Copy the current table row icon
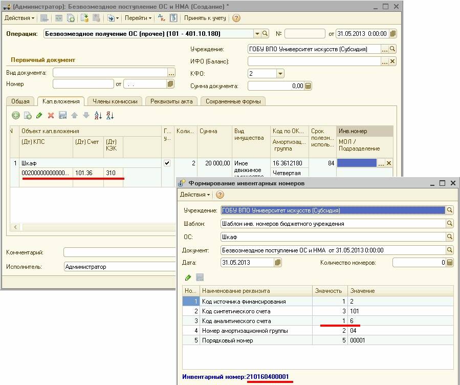Viewport: 460px width, 385px height. pos(28,115)
